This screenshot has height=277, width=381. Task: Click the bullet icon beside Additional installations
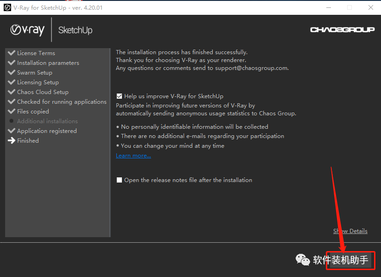[x=12, y=120]
